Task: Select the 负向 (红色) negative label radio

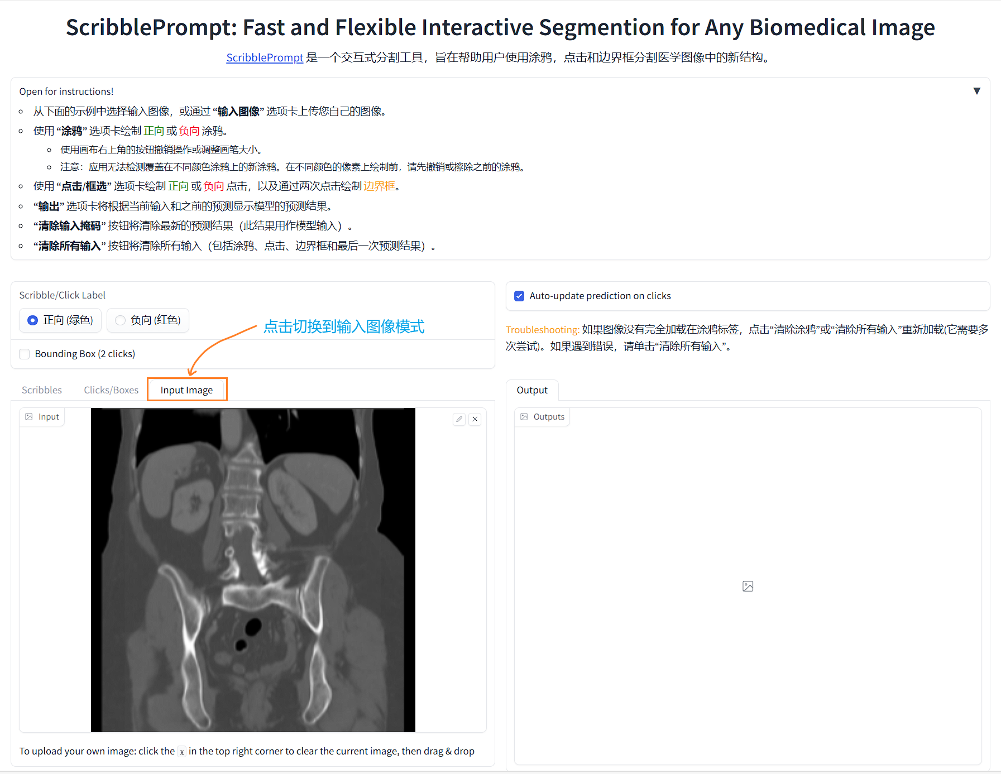Action: [x=120, y=320]
